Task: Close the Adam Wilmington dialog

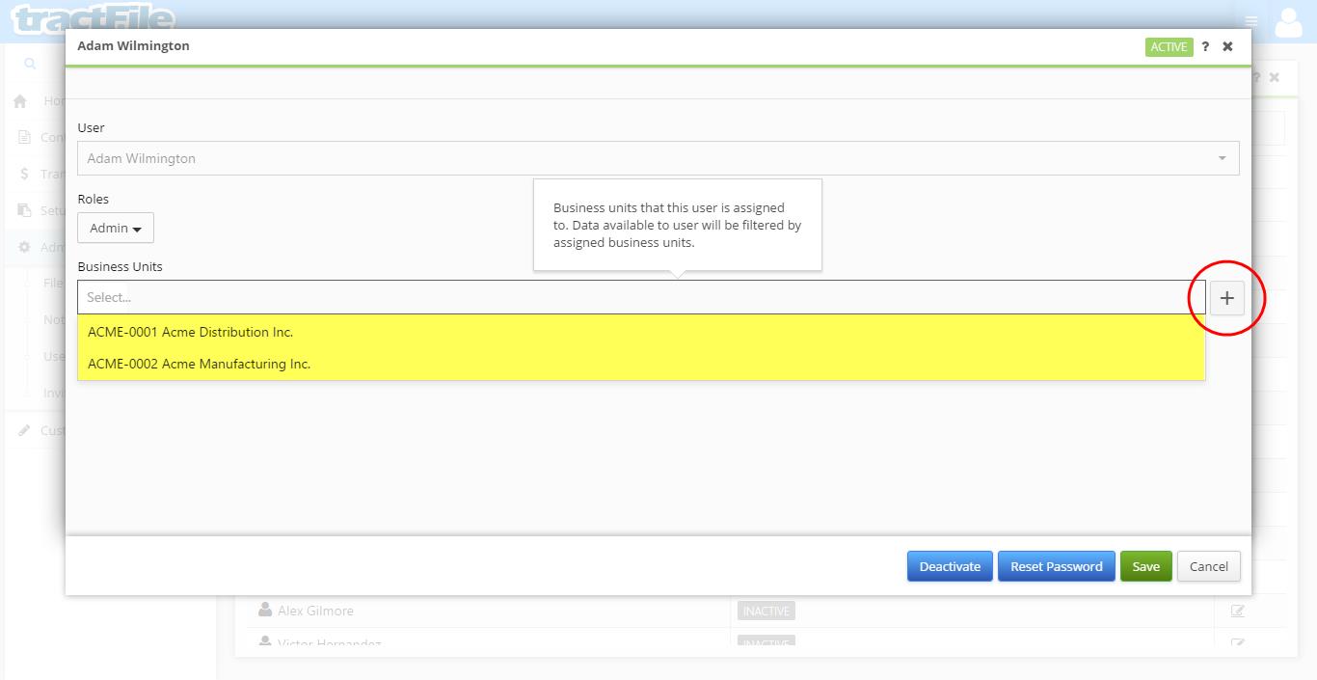Action: point(1227,46)
